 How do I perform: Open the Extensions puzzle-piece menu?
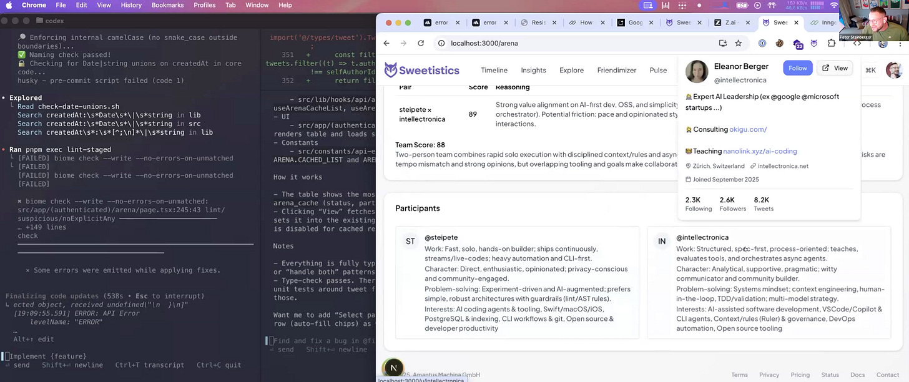(832, 43)
